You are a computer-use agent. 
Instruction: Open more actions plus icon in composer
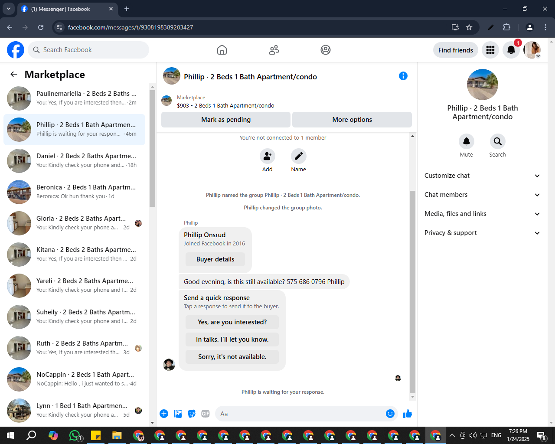[x=164, y=414]
